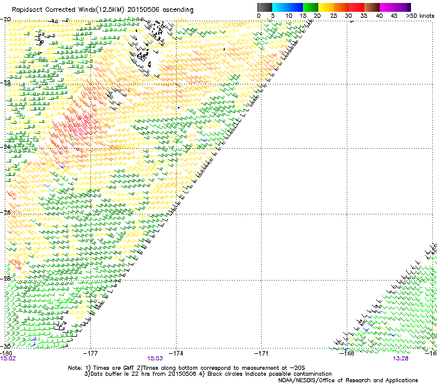Pick the red 30-35 knots legend swatch
437x384 pixels.
click(x=357, y=7)
